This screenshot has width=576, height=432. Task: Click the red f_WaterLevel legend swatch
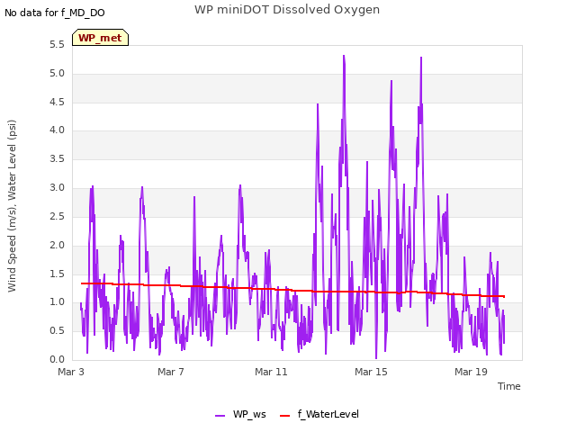click(x=285, y=416)
